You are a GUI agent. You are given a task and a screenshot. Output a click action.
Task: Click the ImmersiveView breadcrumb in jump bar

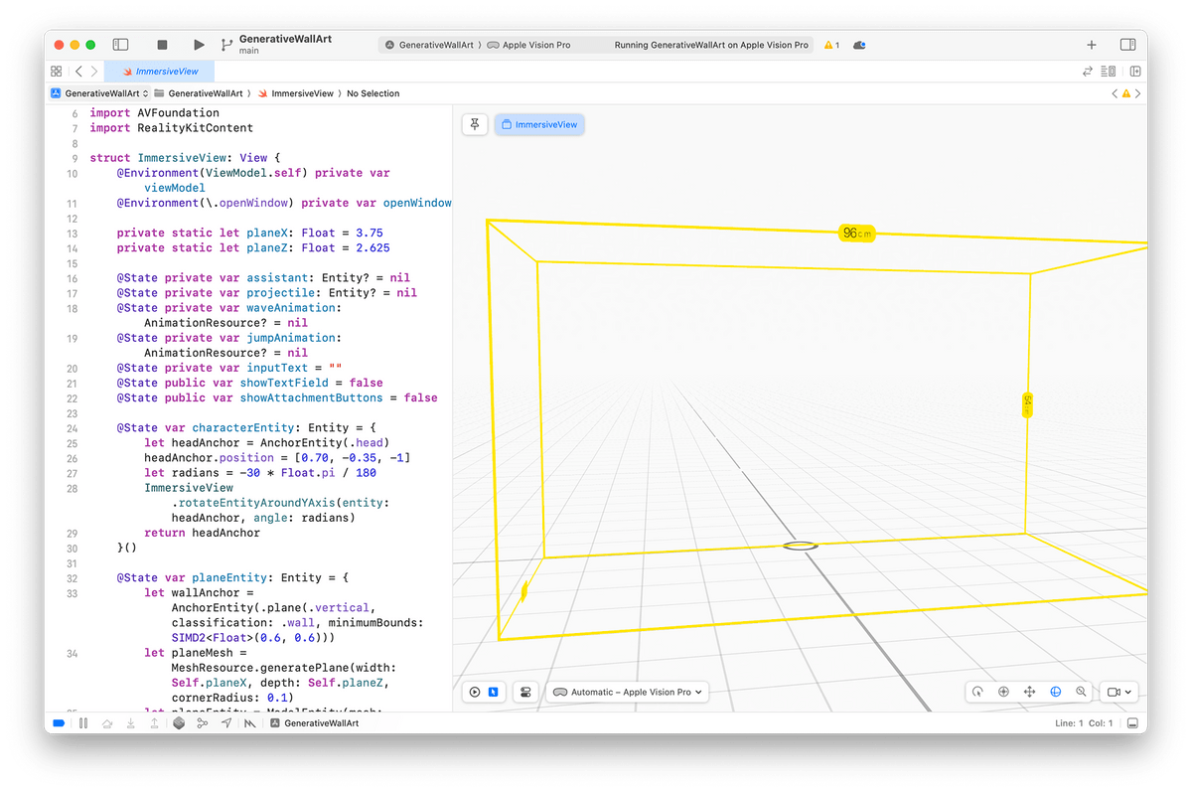tap(303, 93)
